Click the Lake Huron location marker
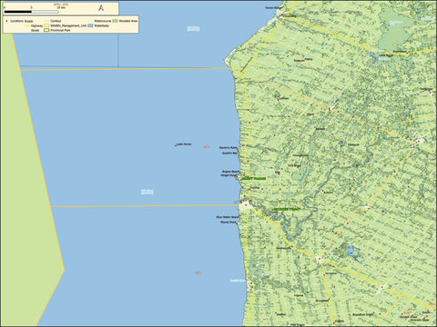The image size is (437, 327). pos(176,145)
